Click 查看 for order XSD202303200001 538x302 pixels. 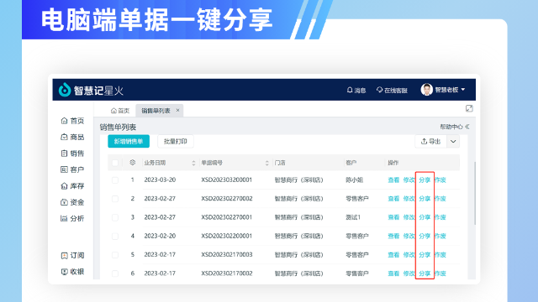[x=393, y=180]
